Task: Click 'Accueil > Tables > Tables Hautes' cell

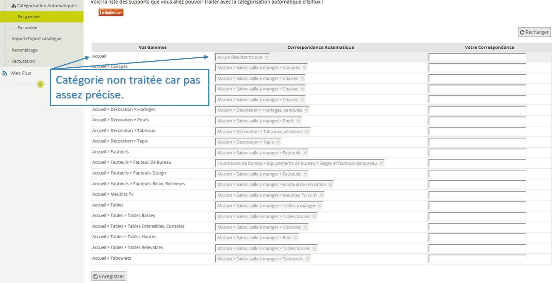Action: click(124, 236)
